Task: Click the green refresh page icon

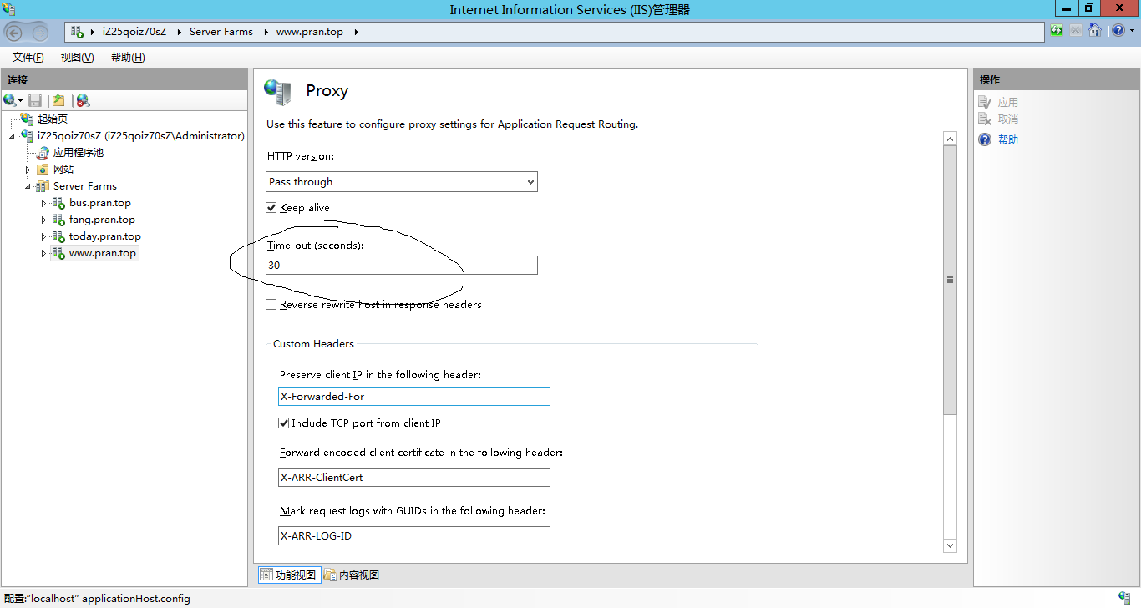Action: (x=1057, y=31)
